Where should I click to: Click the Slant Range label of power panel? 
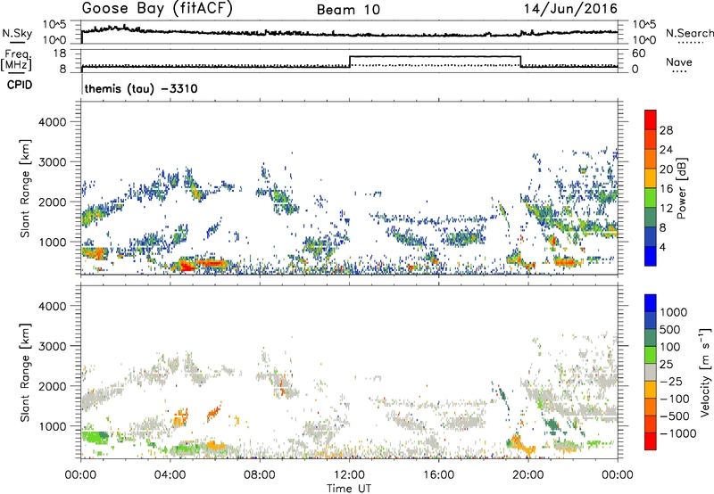25,188
